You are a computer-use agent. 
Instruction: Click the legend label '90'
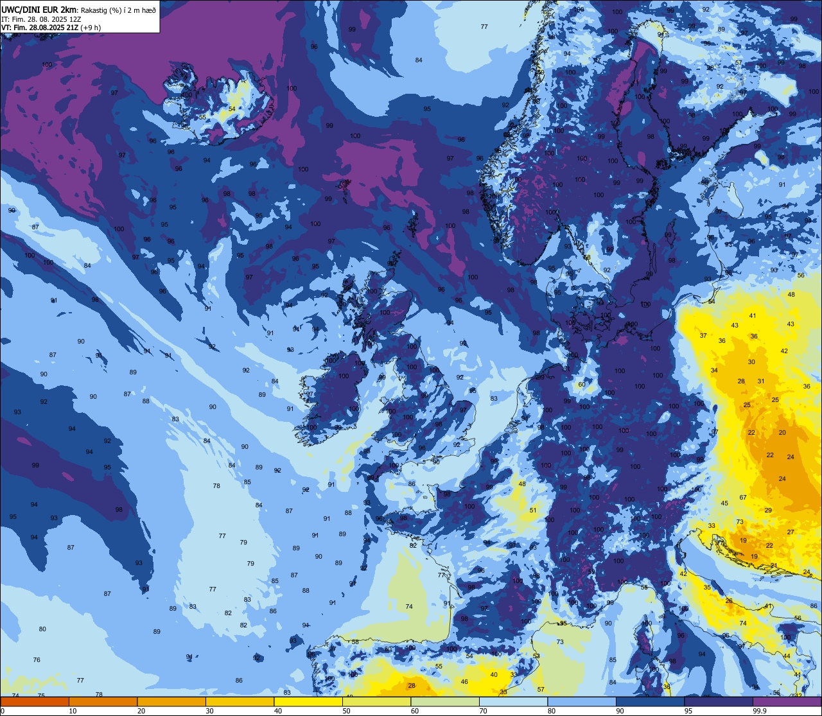pyautogui.click(x=620, y=711)
